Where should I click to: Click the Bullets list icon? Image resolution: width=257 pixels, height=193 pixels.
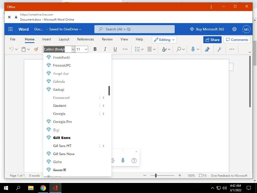[x=137, y=49]
